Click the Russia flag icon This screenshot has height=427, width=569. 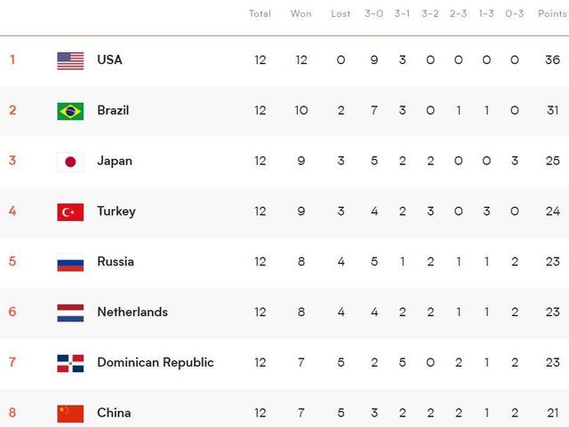click(70, 262)
